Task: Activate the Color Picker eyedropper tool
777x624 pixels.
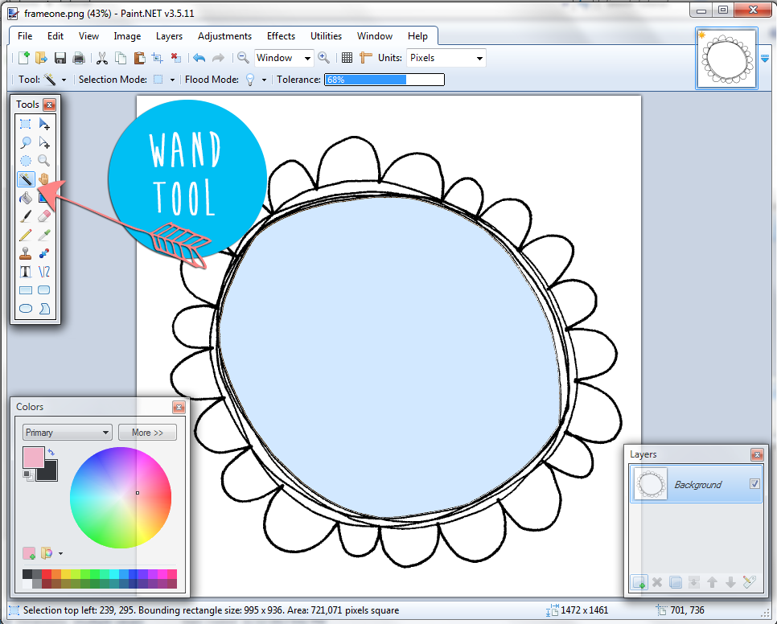Action: tap(44, 235)
